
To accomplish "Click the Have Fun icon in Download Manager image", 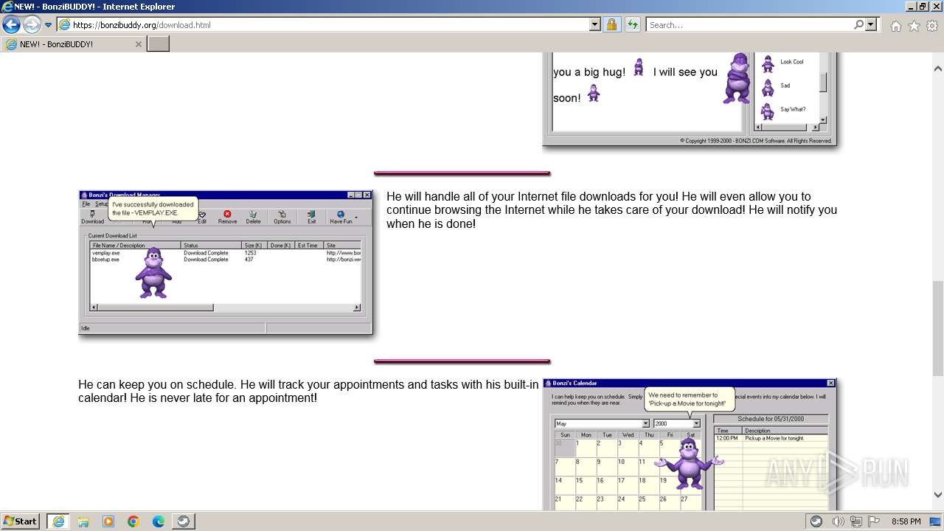I will tap(341, 217).
